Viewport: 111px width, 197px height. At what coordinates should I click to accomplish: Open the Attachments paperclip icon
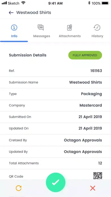click(x=70, y=27)
